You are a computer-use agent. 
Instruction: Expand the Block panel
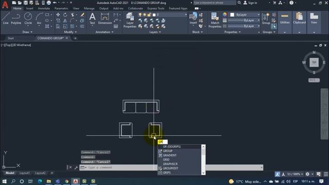coord(197,32)
